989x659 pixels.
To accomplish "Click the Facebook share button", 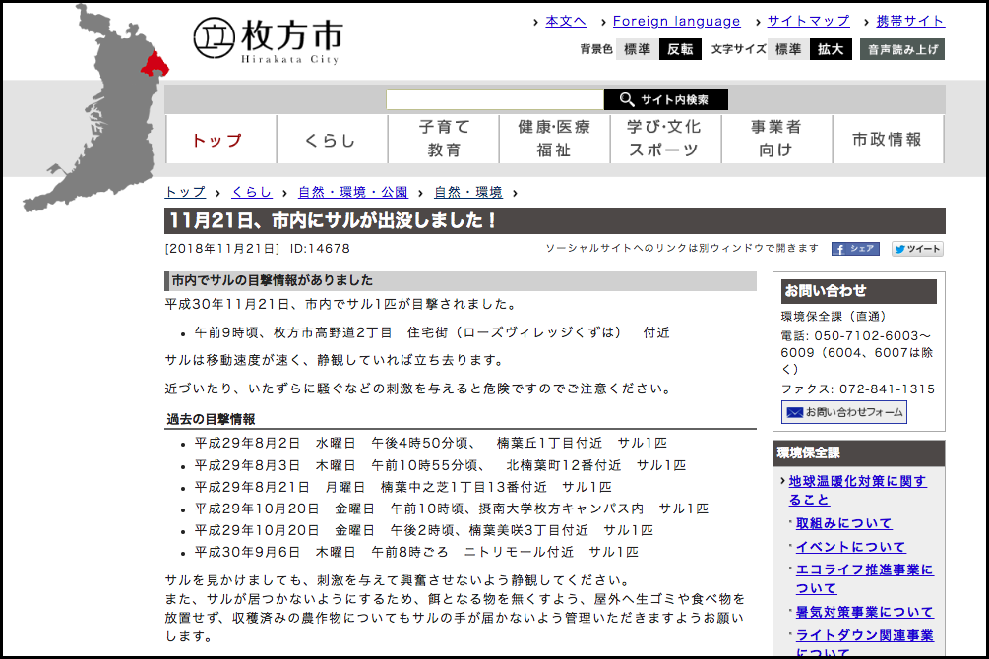I will point(855,249).
